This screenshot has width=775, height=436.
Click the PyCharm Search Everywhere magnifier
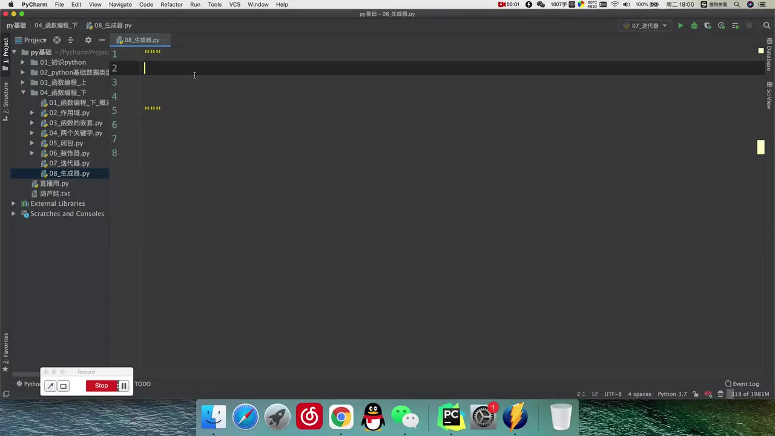click(767, 25)
